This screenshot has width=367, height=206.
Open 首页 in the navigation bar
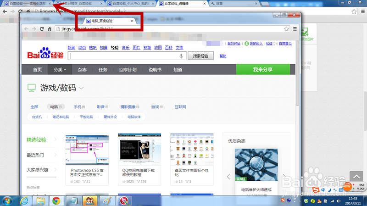click(x=37, y=70)
